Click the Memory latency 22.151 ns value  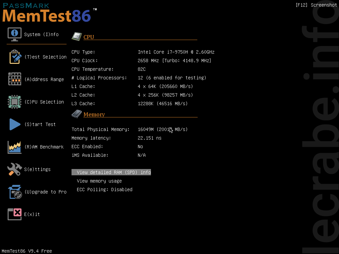point(150,138)
